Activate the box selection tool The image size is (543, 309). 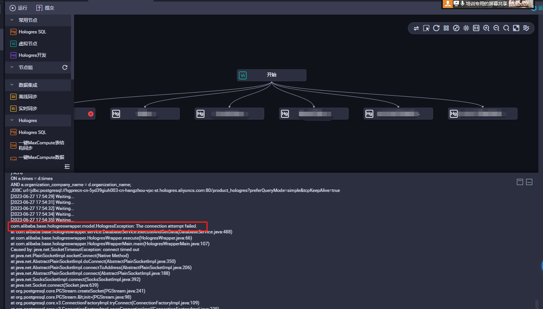click(x=426, y=28)
